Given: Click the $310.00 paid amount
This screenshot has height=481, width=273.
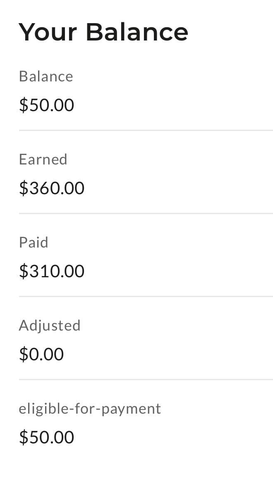Looking at the screenshot, I should (x=52, y=271).
